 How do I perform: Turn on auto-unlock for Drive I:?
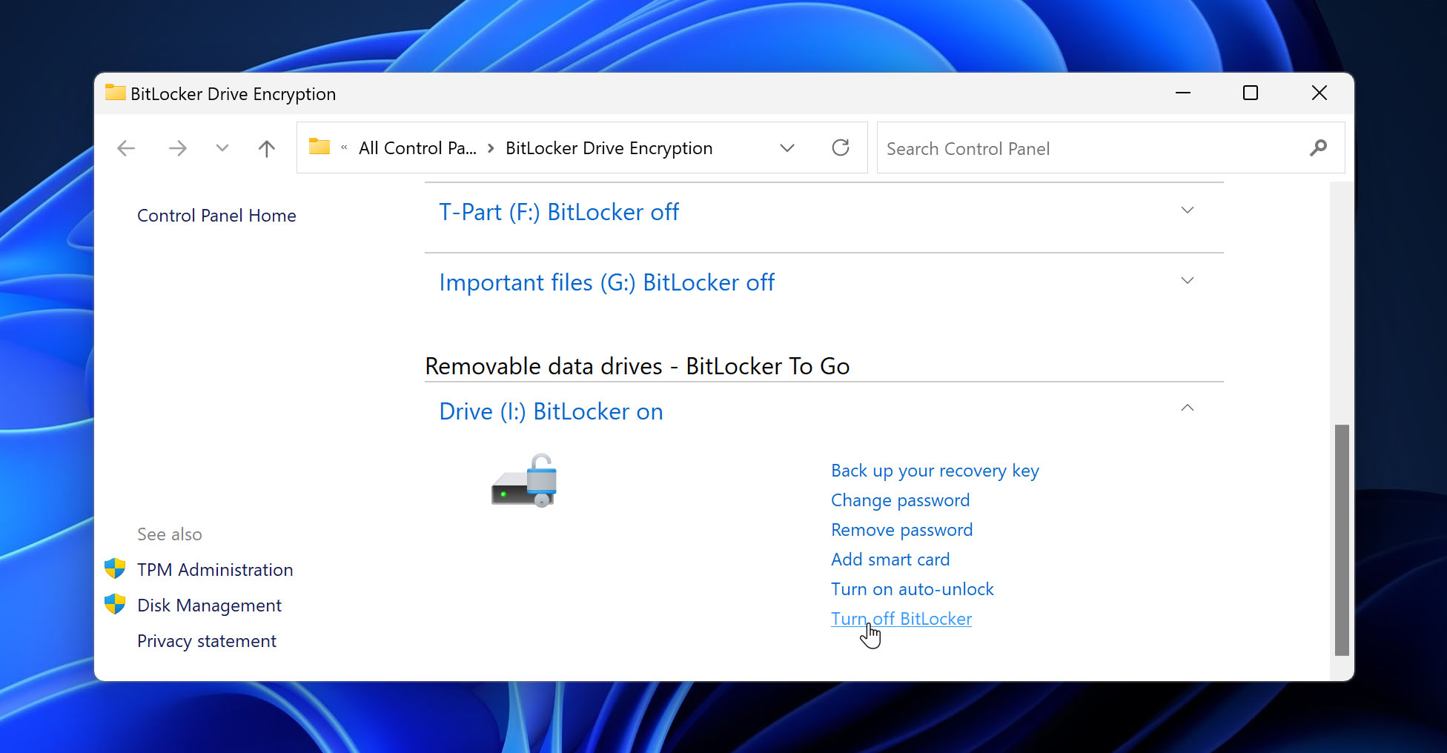tap(912, 589)
